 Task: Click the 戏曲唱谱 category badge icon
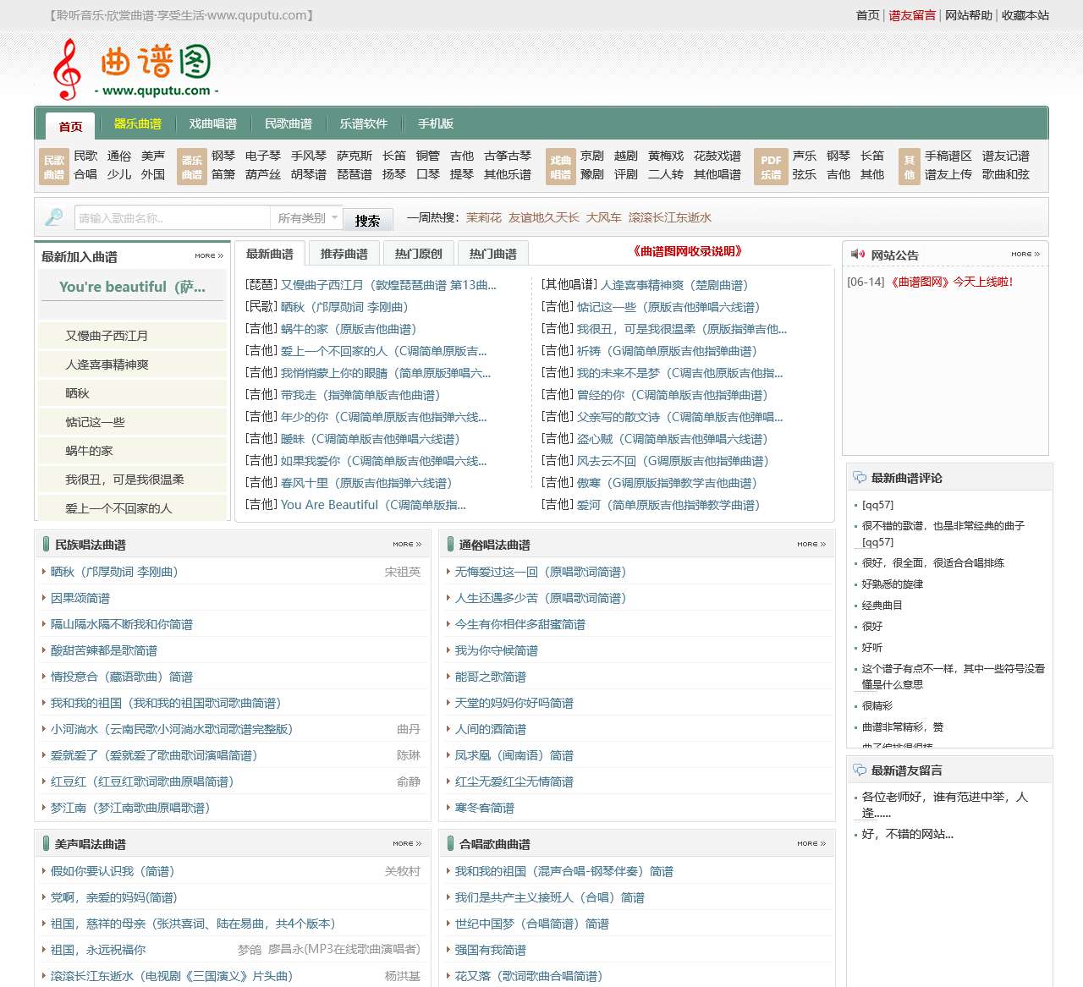tap(561, 166)
